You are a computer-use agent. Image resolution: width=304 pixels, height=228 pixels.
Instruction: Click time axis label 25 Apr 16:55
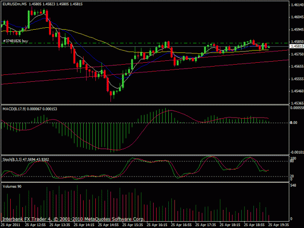click(x=181, y=225)
